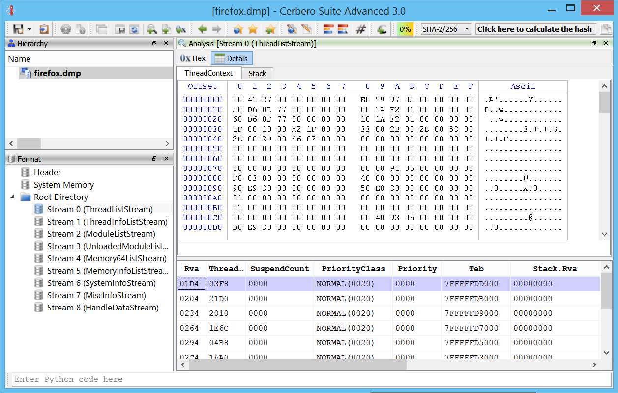Select the thread row with Rva 0204

pos(388,299)
